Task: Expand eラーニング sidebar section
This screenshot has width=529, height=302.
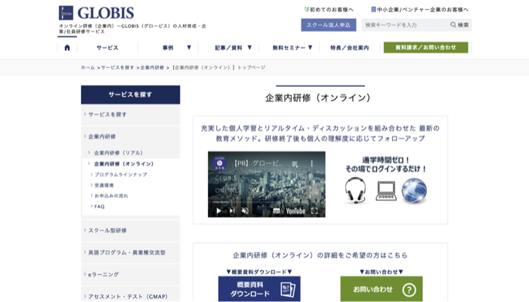Action: [130, 274]
